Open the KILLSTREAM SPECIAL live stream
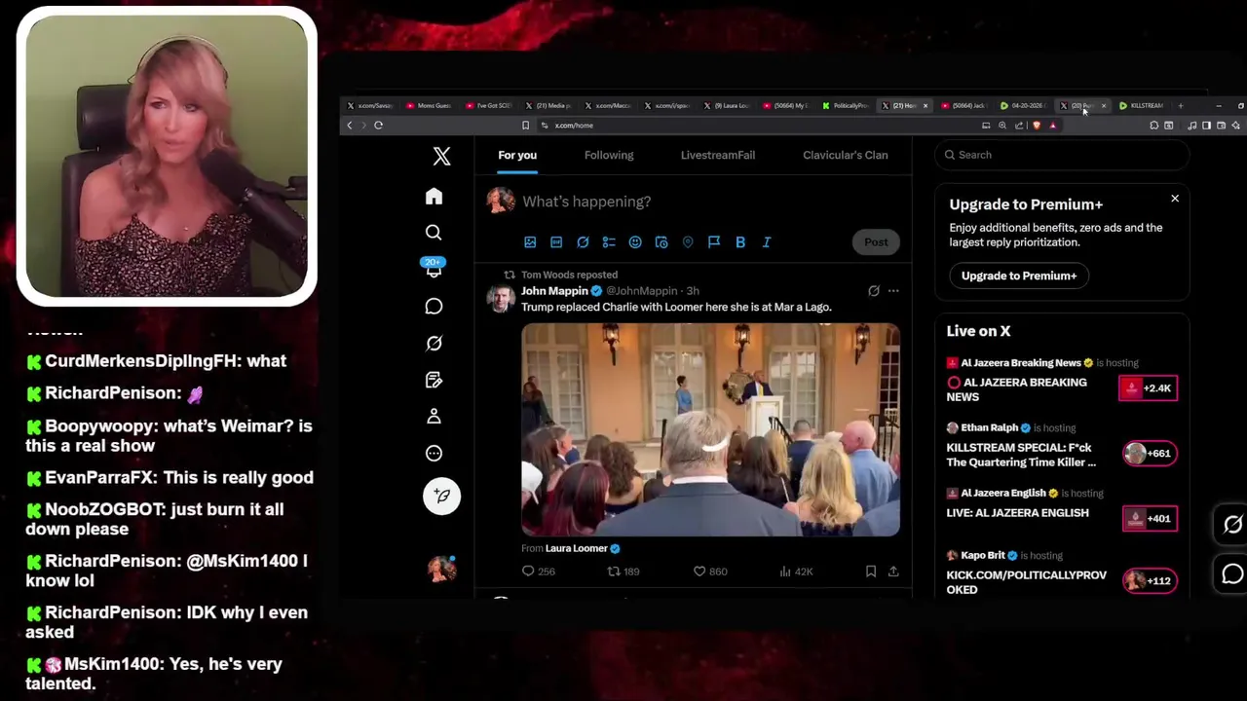This screenshot has height=701, width=1247. (x=1021, y=455)
